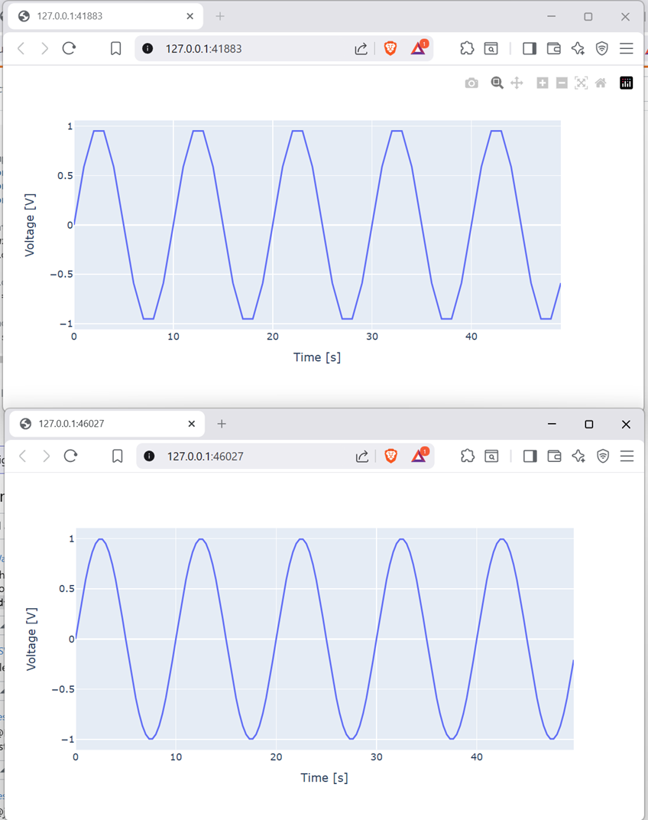Open a new tab beside the 46027 tab
This screenshot has height=820, width=648.
click(222, 424)
